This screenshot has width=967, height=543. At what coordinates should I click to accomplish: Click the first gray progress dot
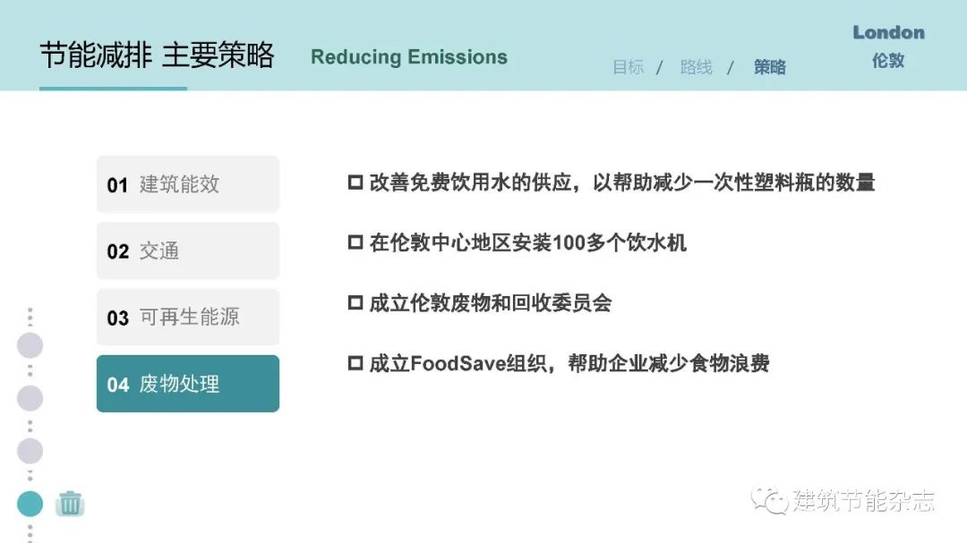(x=30, y=345)
